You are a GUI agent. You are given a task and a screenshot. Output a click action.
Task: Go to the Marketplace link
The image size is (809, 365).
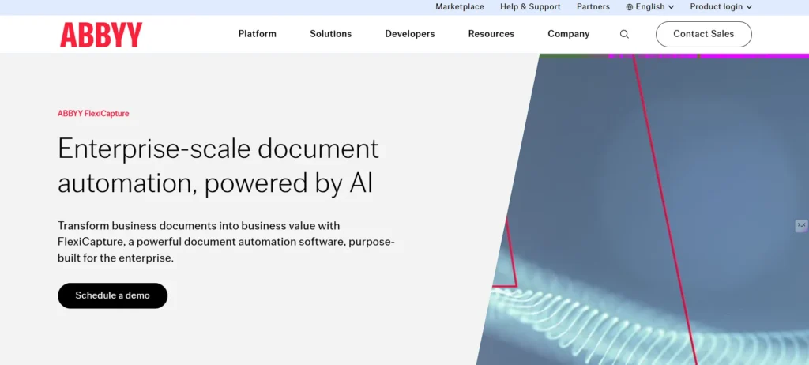[x=460, y=6]
